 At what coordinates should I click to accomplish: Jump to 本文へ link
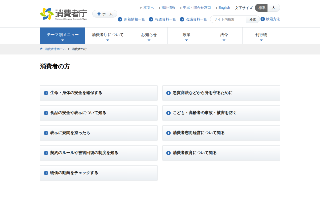click(x=149, y=8)
